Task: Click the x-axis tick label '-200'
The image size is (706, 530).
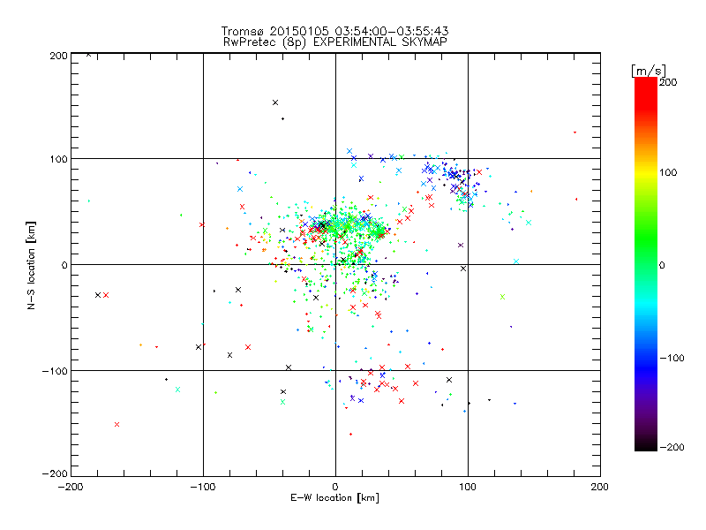Action: pos(71,487)
